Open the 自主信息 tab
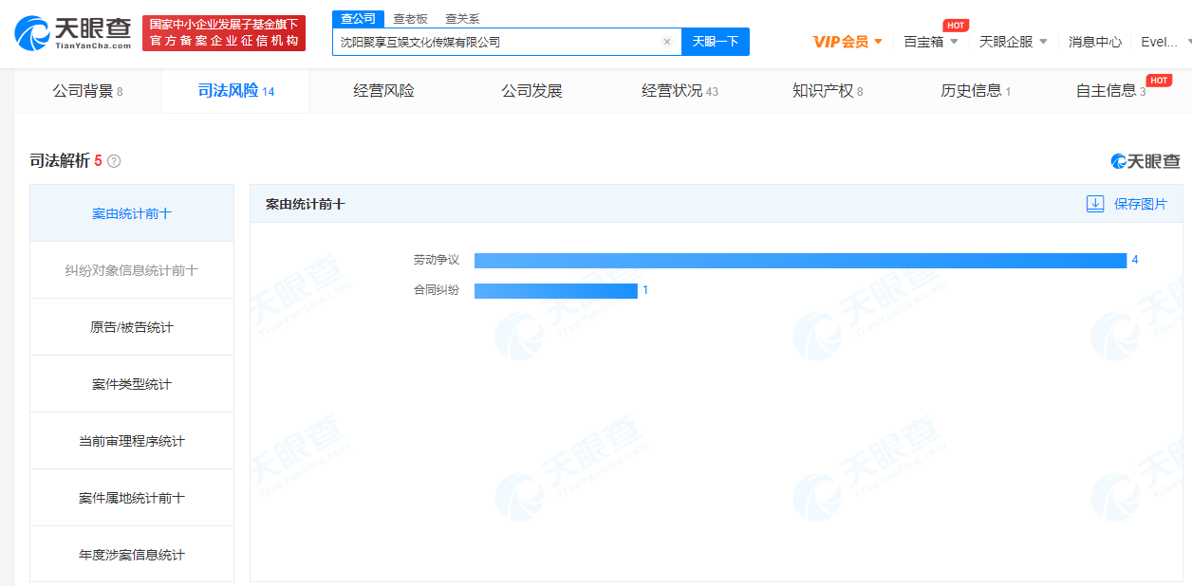This screenshot has height=586, width=1192. click(x=1110, y=91)
